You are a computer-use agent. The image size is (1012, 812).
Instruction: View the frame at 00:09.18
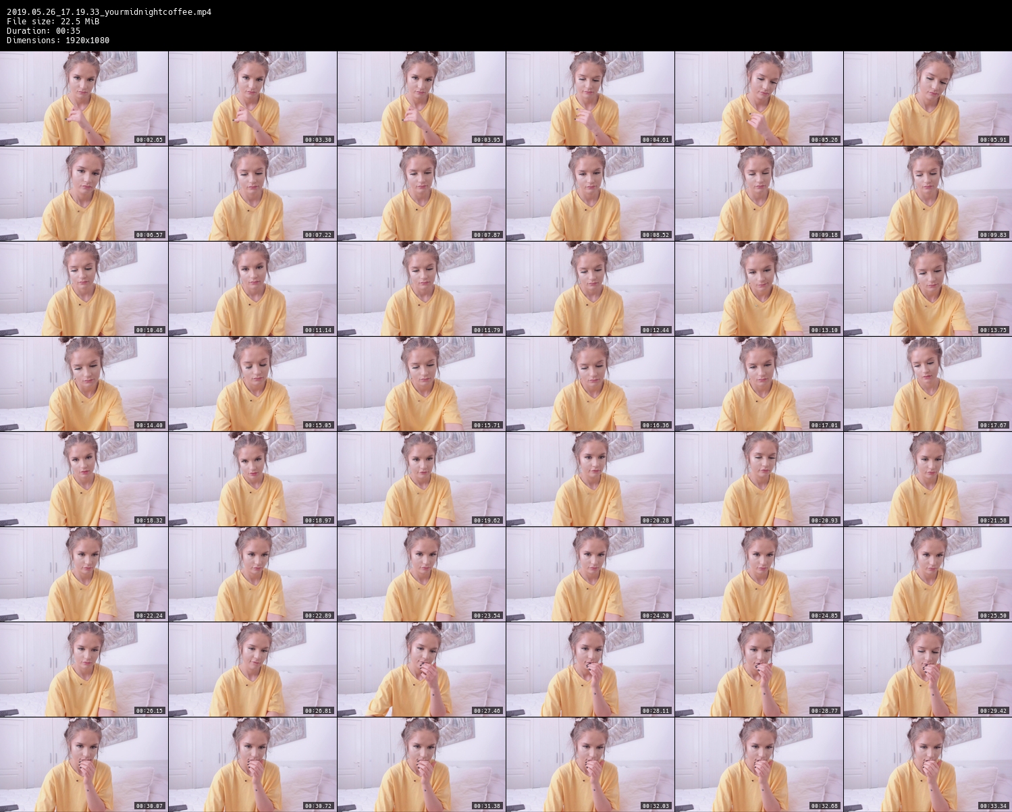pyautogui.click(x=759, y=194)
